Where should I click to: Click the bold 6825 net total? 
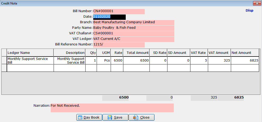coord(231,98)
